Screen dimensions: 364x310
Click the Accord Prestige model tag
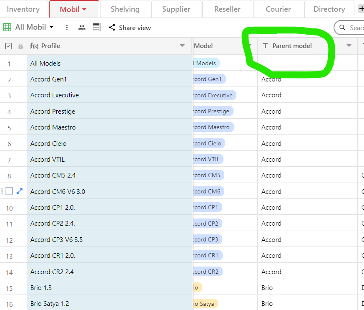pyautogui.click(x=213, y=111)
